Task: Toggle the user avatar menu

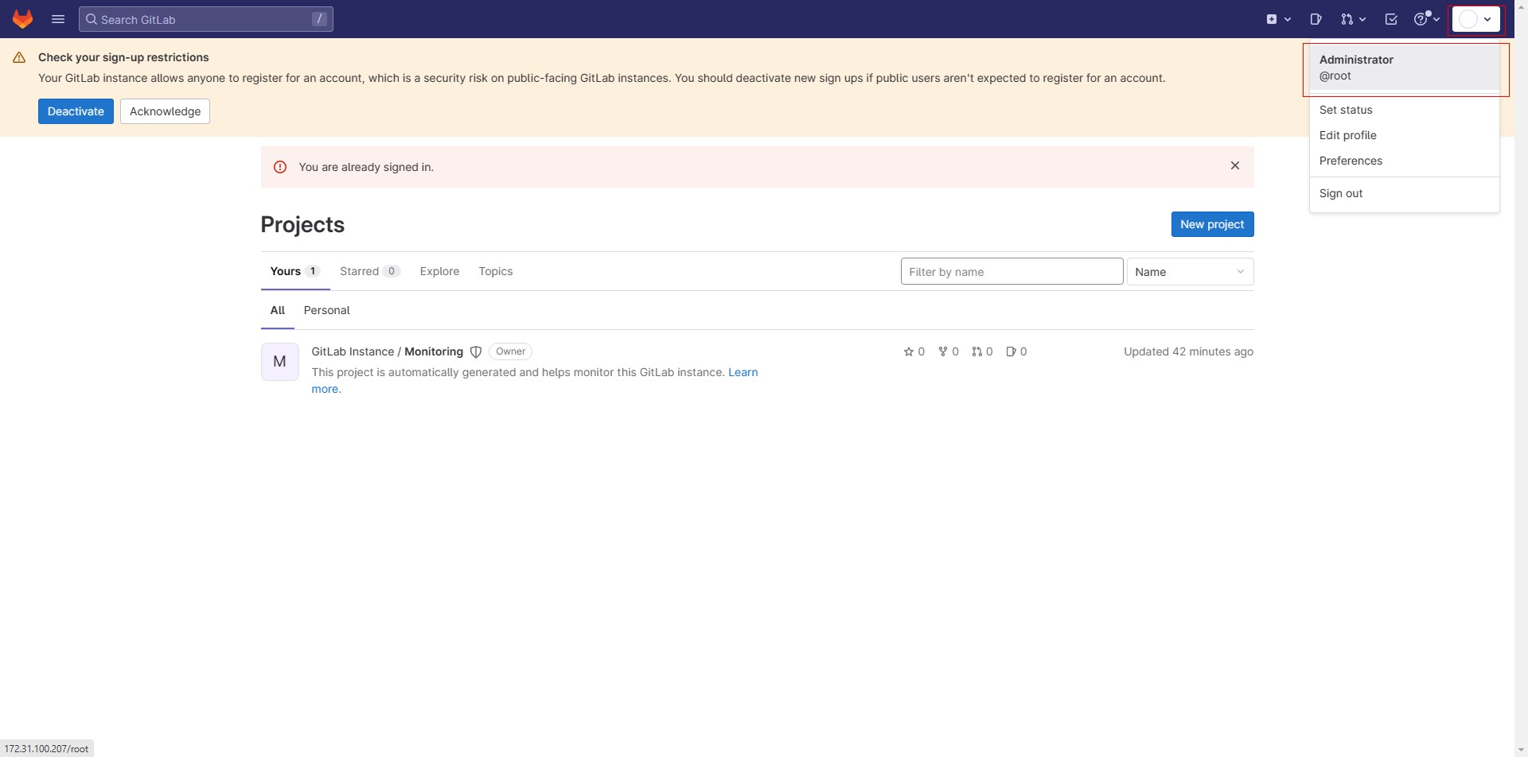Action: point(1476,19)
